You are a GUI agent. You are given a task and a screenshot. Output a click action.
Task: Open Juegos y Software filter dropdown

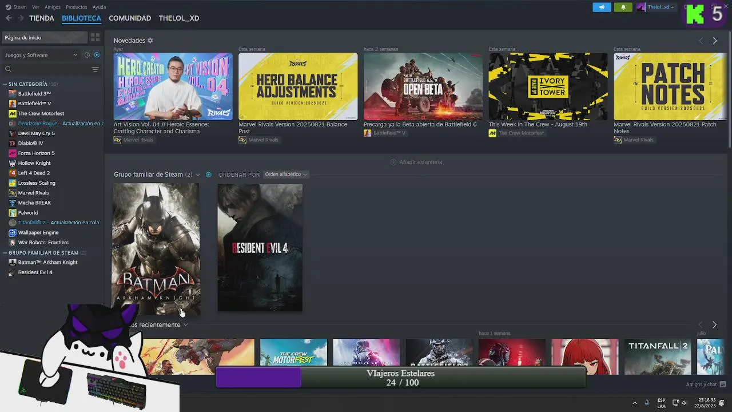click(41, 55)
